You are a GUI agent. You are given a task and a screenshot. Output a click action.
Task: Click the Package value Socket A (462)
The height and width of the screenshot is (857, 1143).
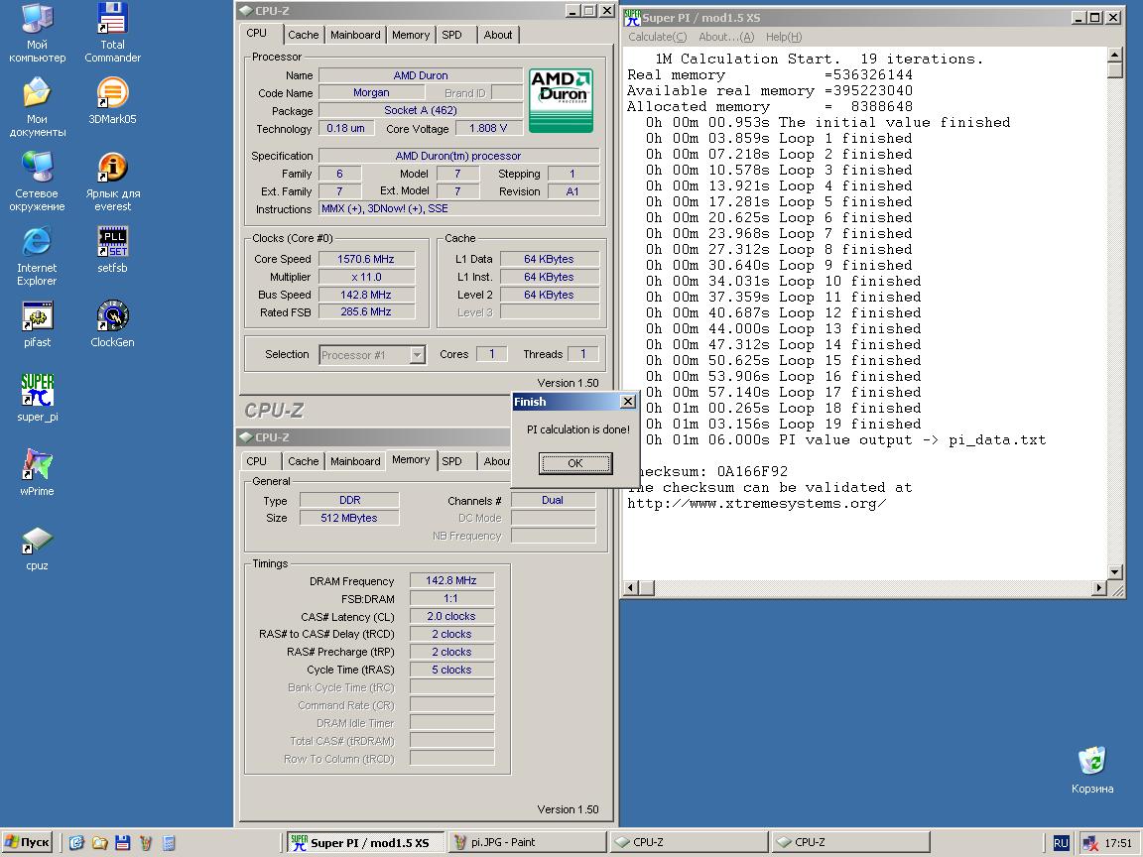point(421,110)
